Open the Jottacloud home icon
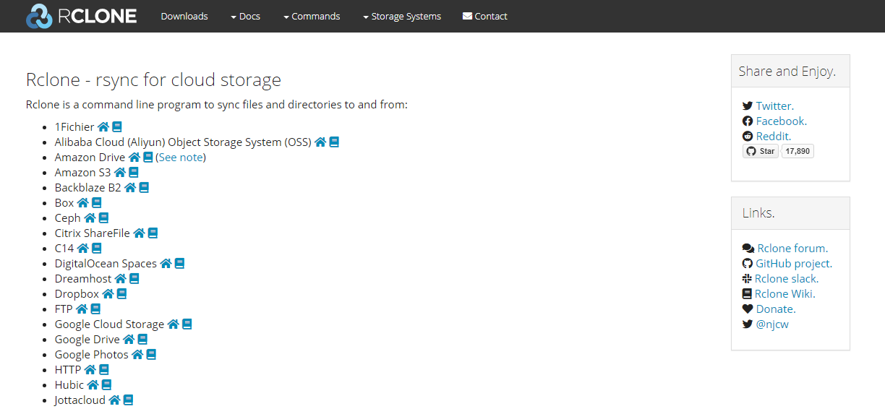 [x=114, y=400]
